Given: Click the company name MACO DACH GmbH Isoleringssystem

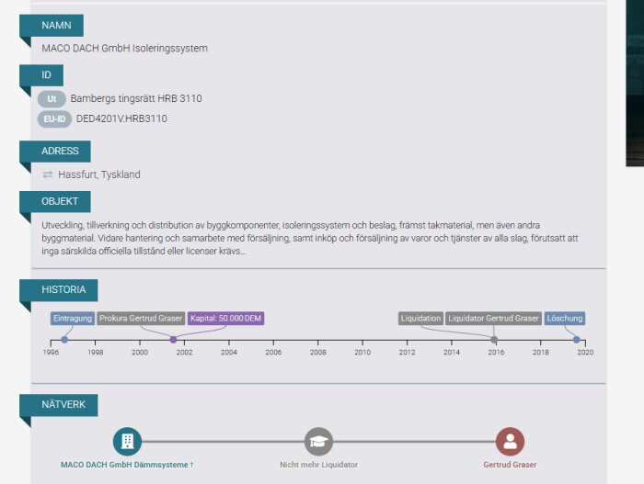Looking at the screenshot, I should 124,49.
